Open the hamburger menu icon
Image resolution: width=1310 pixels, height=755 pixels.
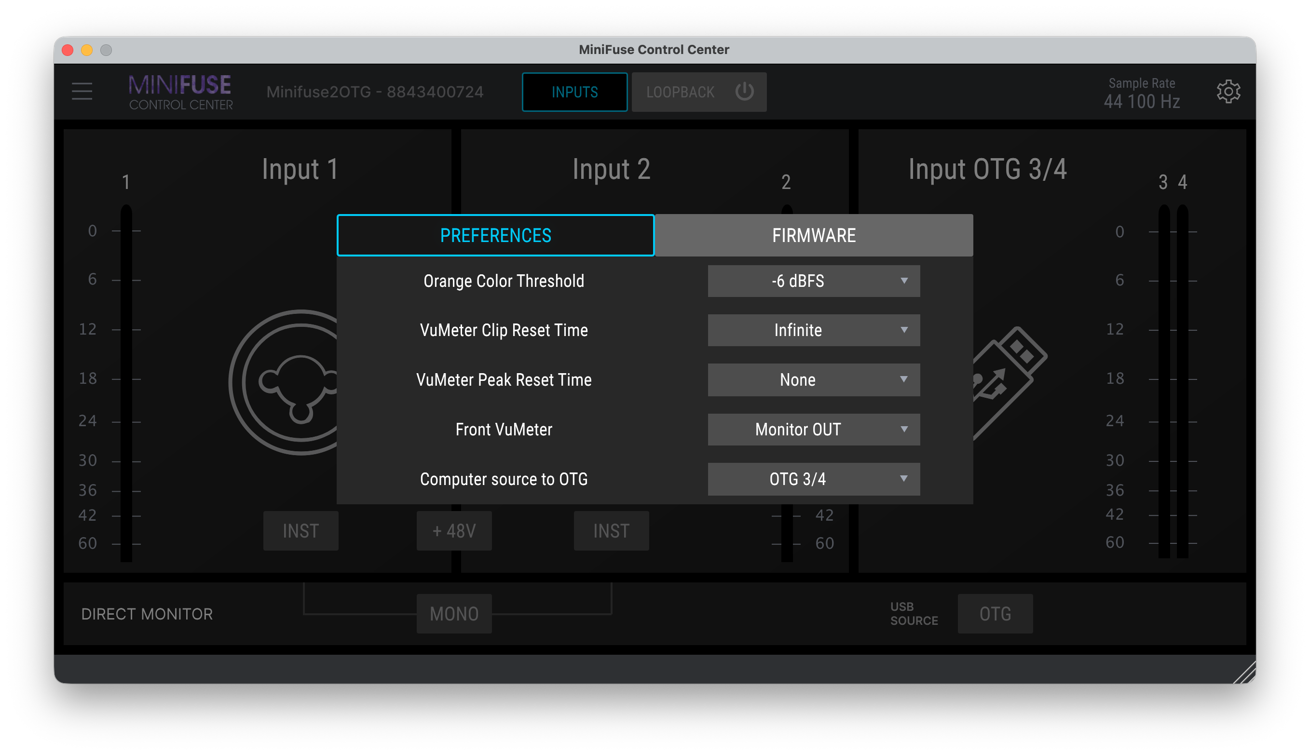point(82,92)
